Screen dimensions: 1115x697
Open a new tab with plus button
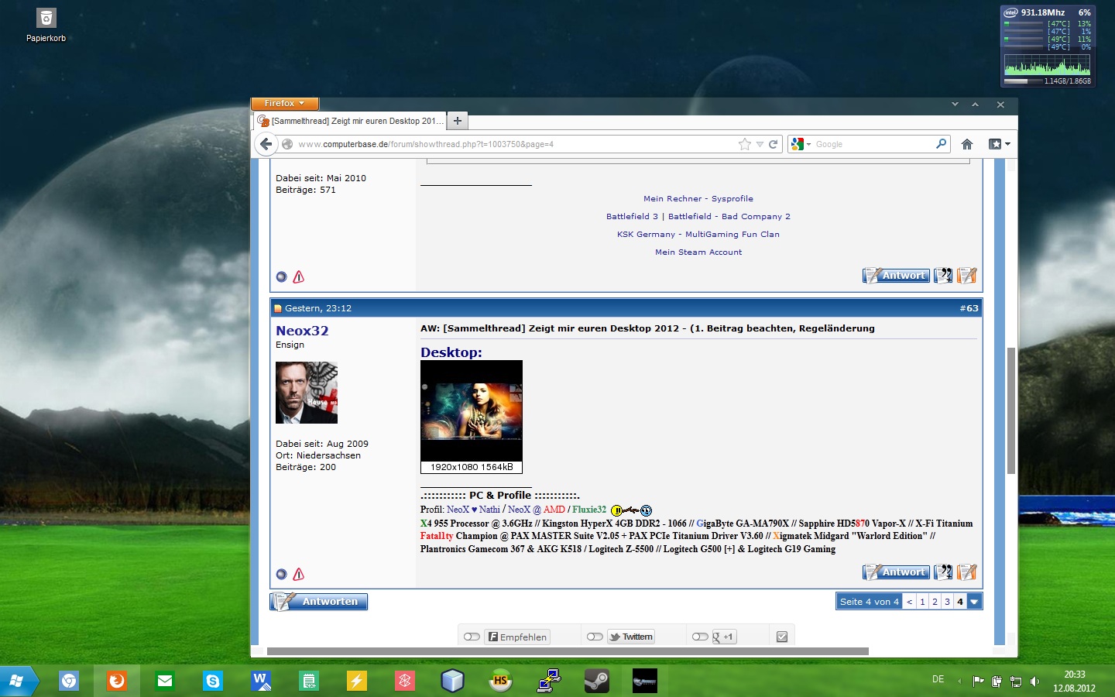(458, 121)
